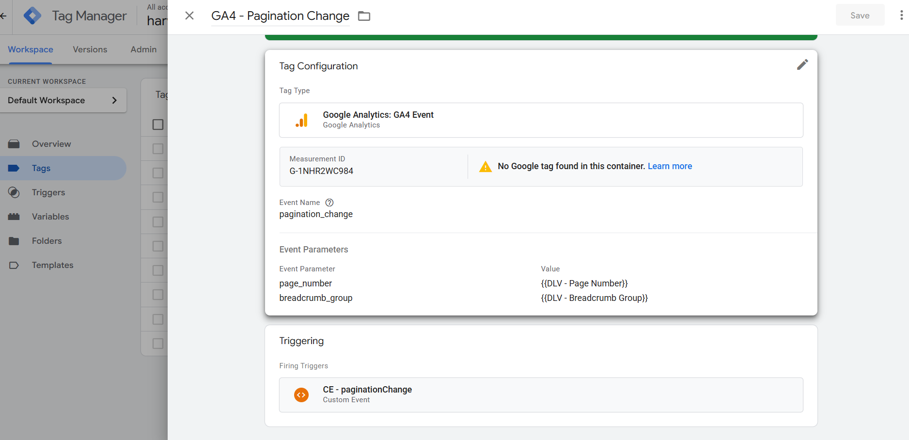Expand the Default Workspace selector
This screenshot has width=909, height=440.
click(63, 100)
